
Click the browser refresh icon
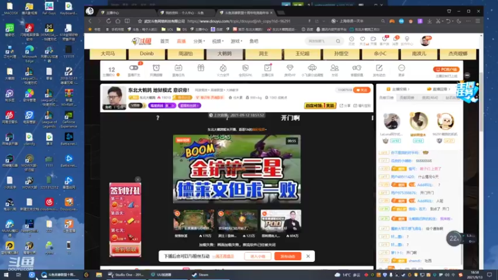click(x=108, y=21)
